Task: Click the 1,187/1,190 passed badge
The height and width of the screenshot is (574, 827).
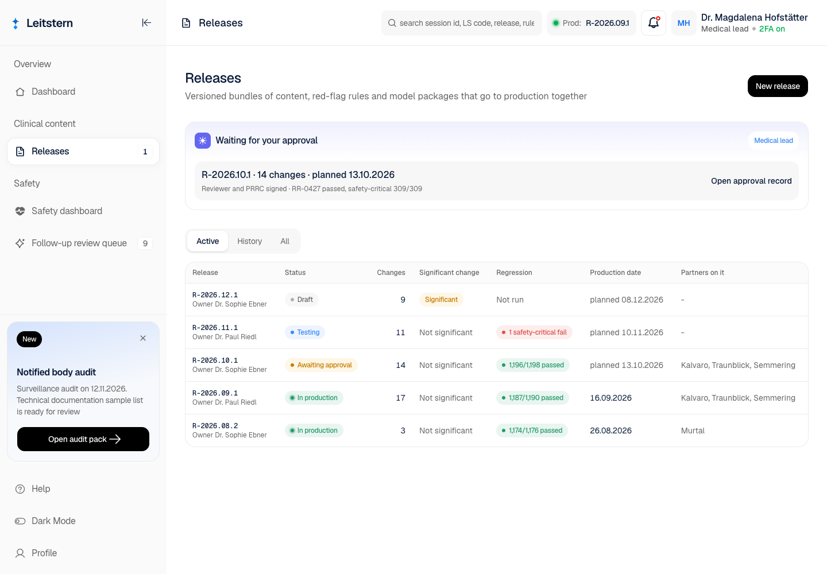Action: 532,398
